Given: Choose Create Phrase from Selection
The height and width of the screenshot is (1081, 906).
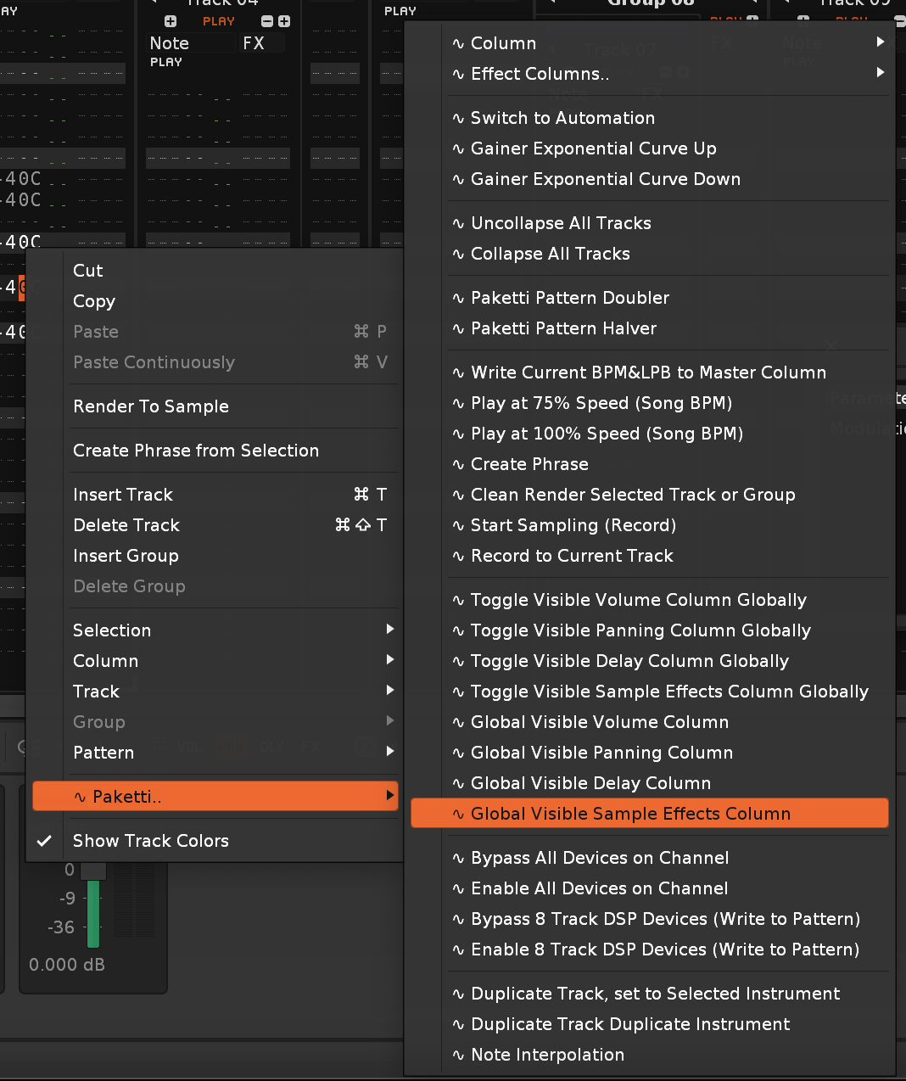Looking at the screenshot, I should click(196, 451).
